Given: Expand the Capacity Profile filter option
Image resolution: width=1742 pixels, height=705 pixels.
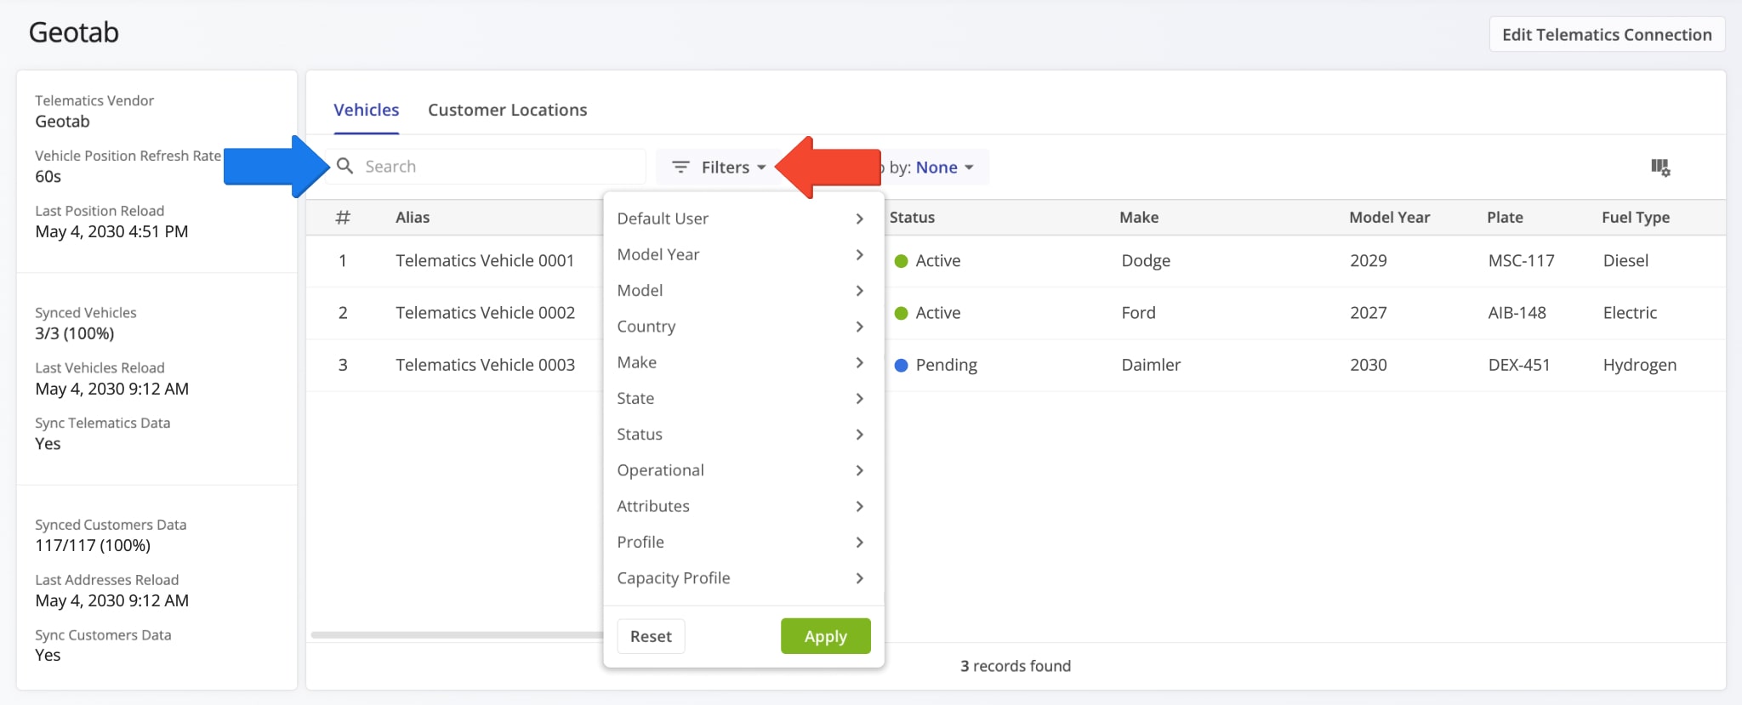Looking at the screenshot, I should pos(743,578).
